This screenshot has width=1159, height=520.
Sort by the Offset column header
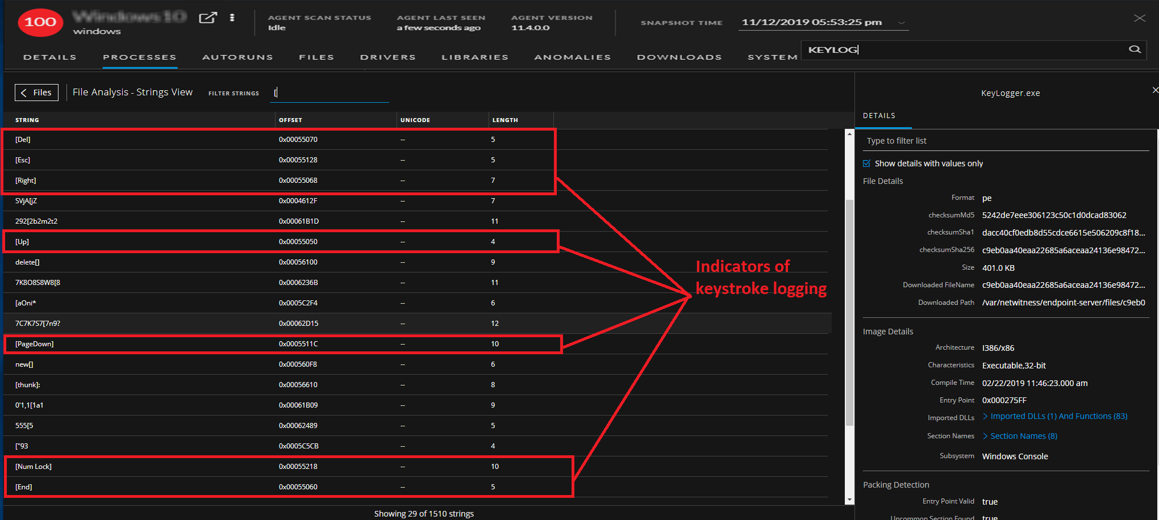[x=290, y=120]
